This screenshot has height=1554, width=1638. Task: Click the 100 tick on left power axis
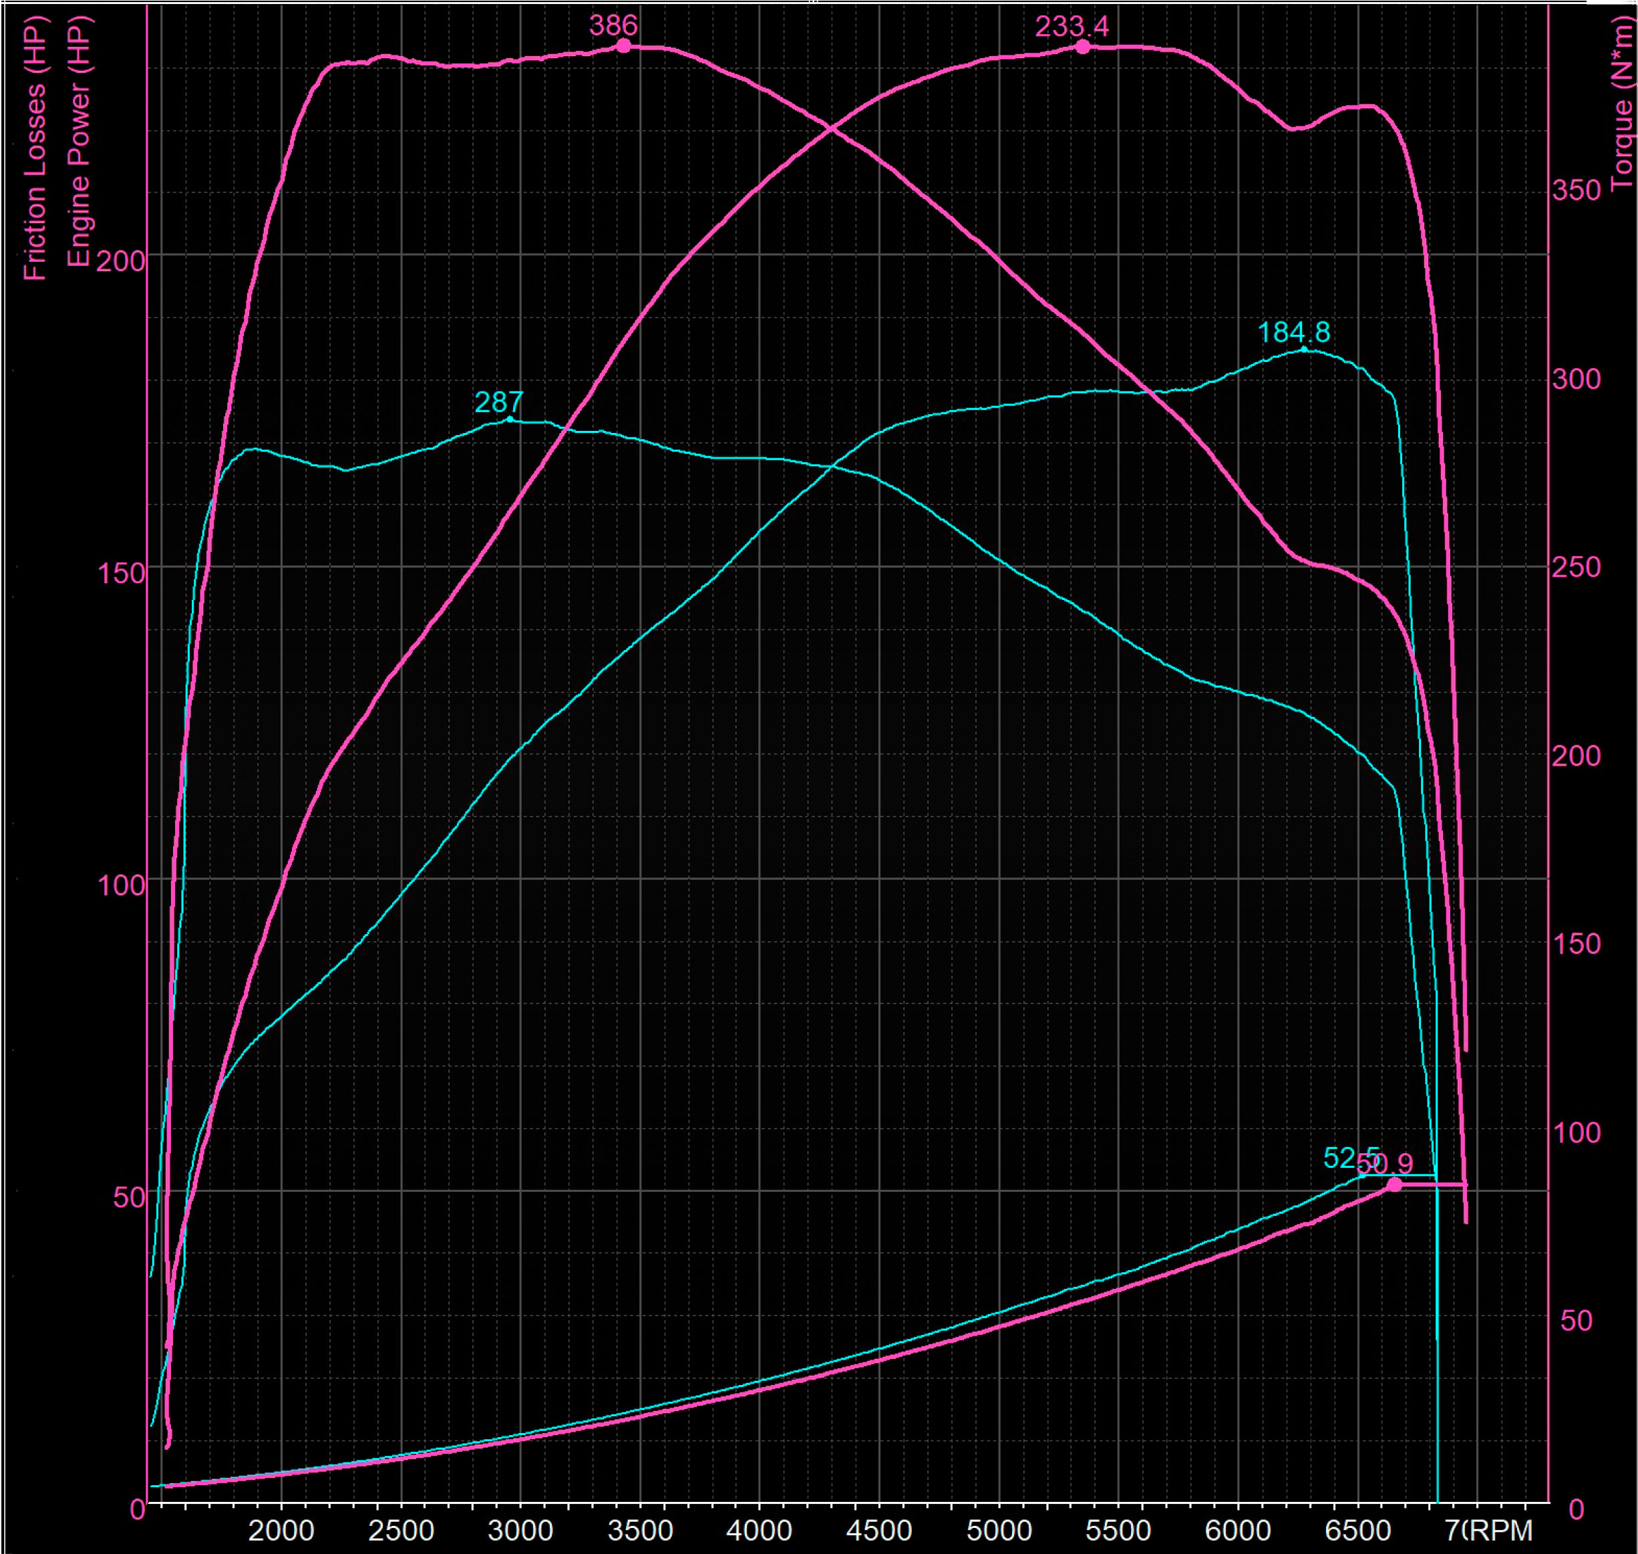tap(121, 885)
